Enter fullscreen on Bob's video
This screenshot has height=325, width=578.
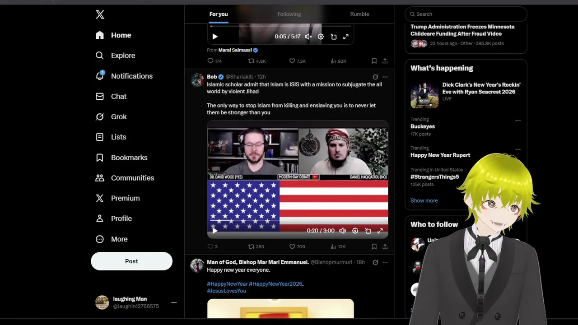[x=380, y=231]
